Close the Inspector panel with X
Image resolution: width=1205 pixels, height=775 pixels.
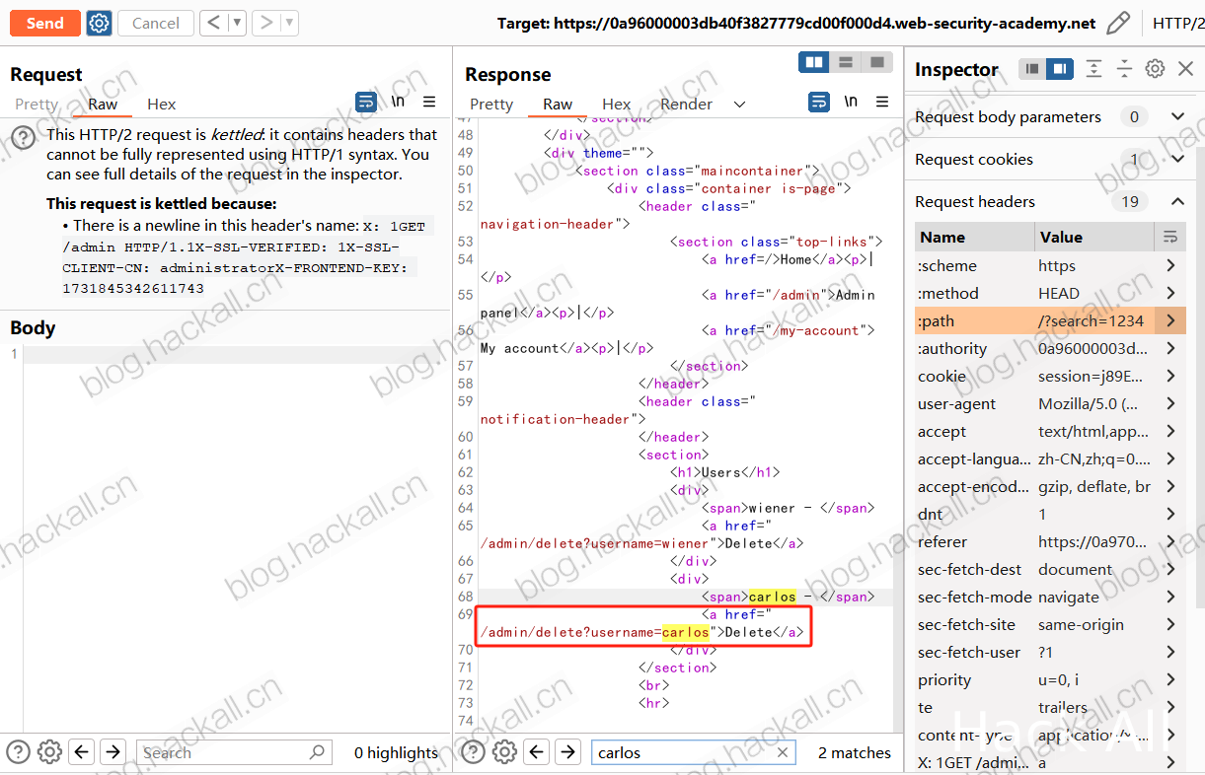pos(1185,69)
